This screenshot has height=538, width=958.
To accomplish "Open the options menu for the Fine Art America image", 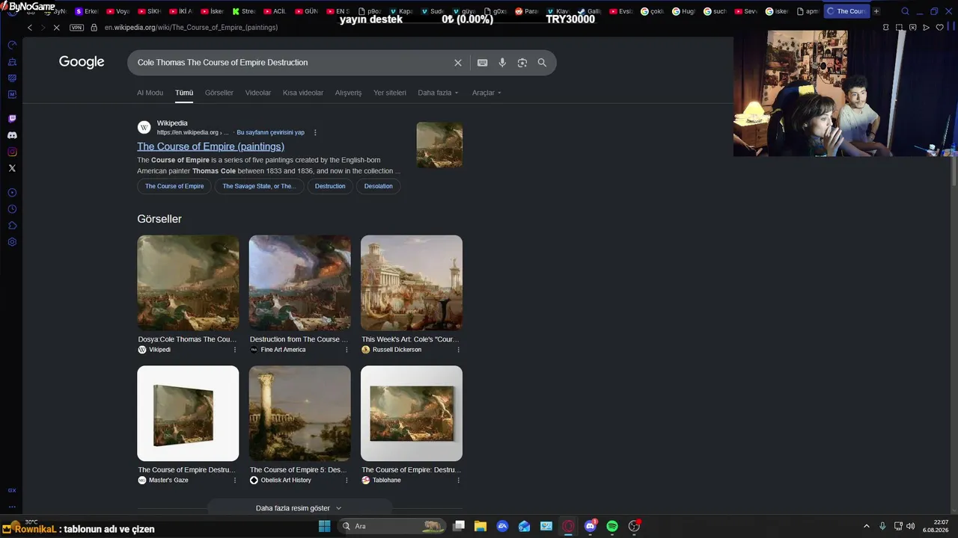I will [347, 350].
